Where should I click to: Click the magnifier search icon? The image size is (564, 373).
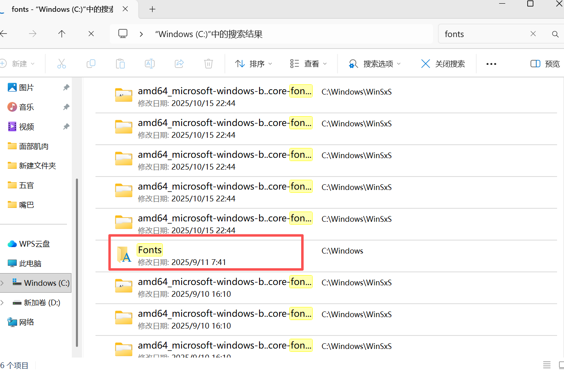555,34
